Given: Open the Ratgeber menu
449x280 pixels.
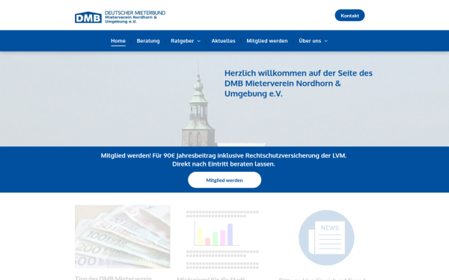Looking at the screenshot, I should point(183,41).
